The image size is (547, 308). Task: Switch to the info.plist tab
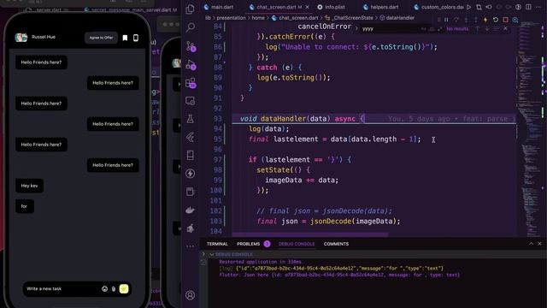pyautogui.click(x=331, y=7)
